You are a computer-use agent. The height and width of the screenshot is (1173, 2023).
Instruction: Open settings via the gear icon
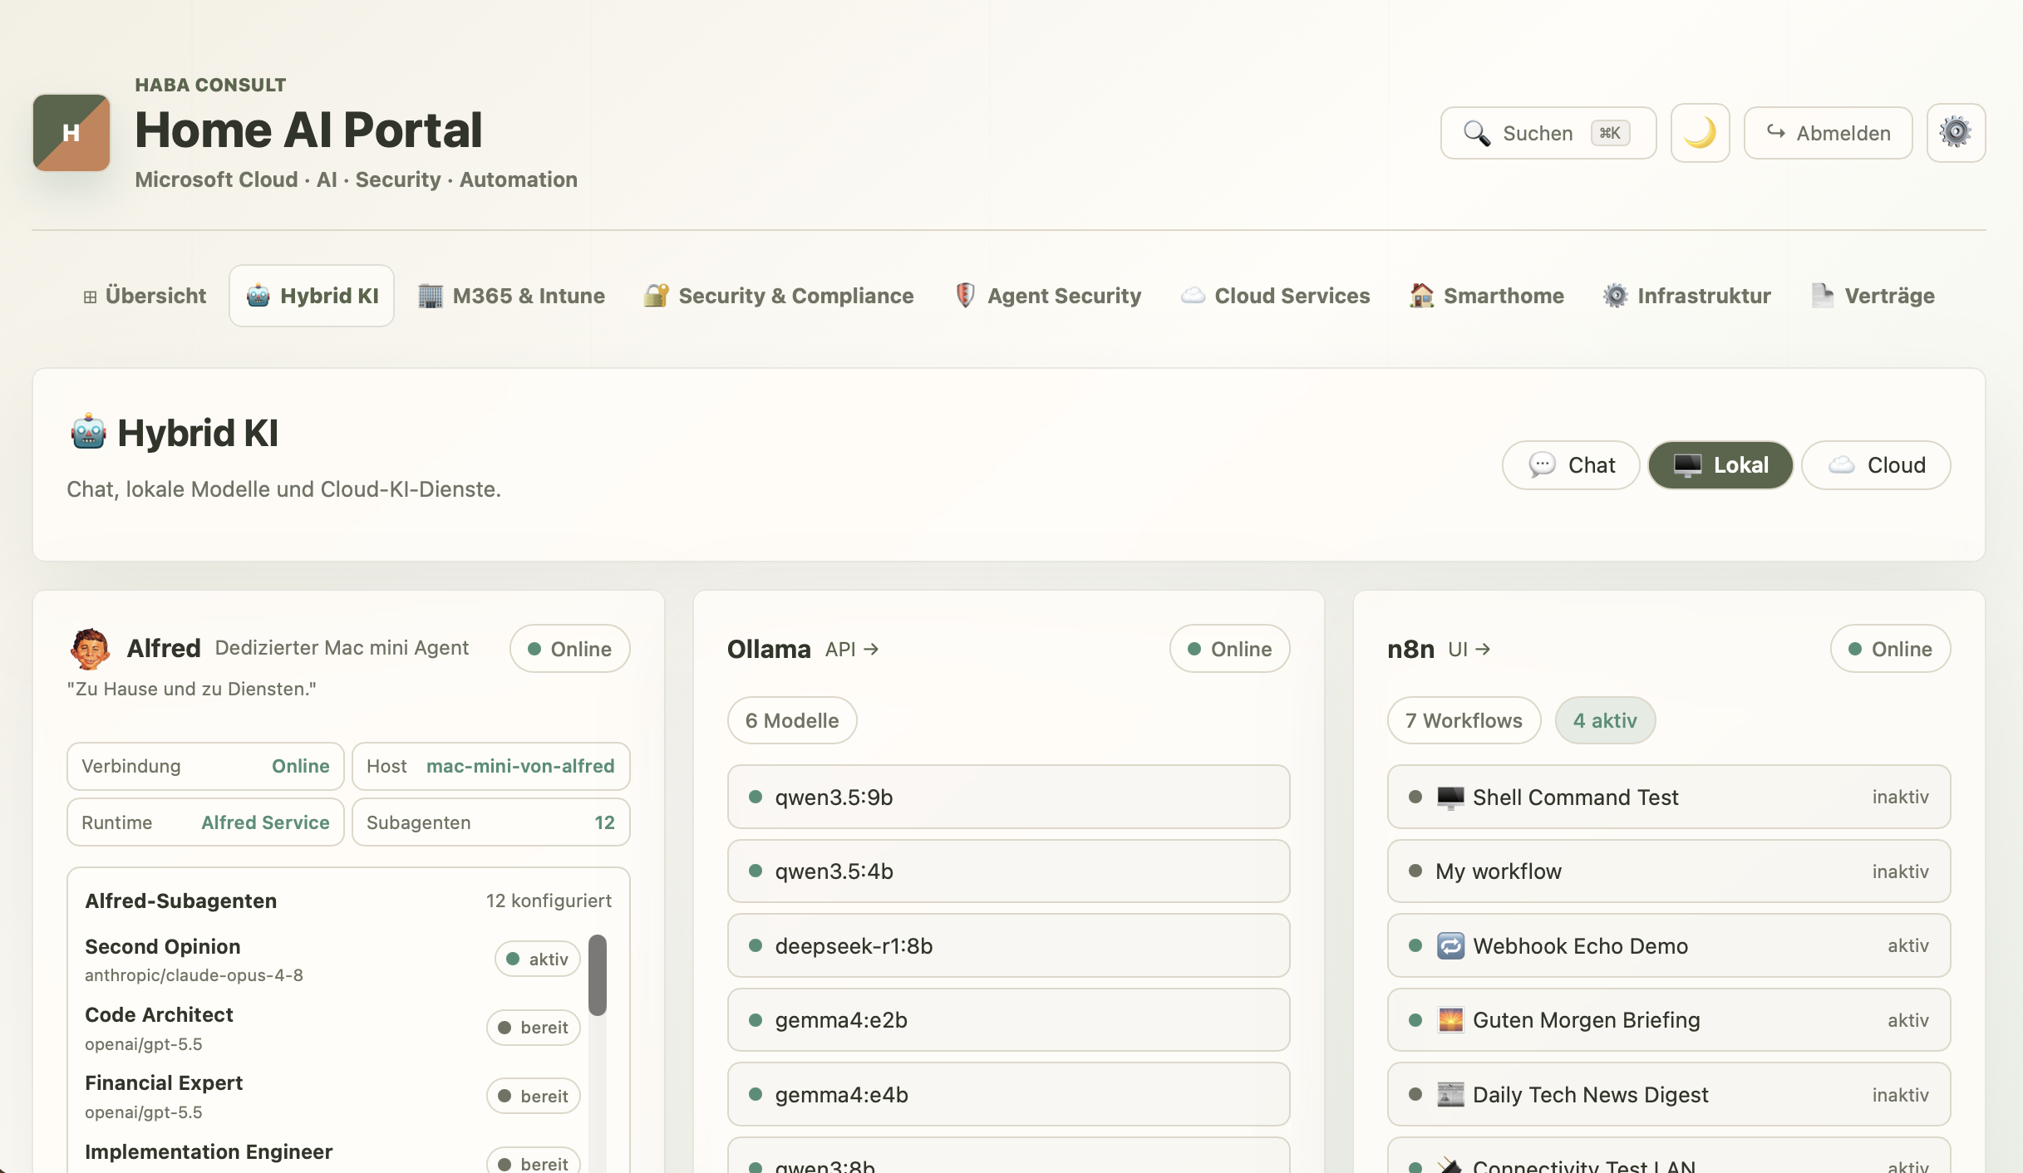pos(1956,133)
